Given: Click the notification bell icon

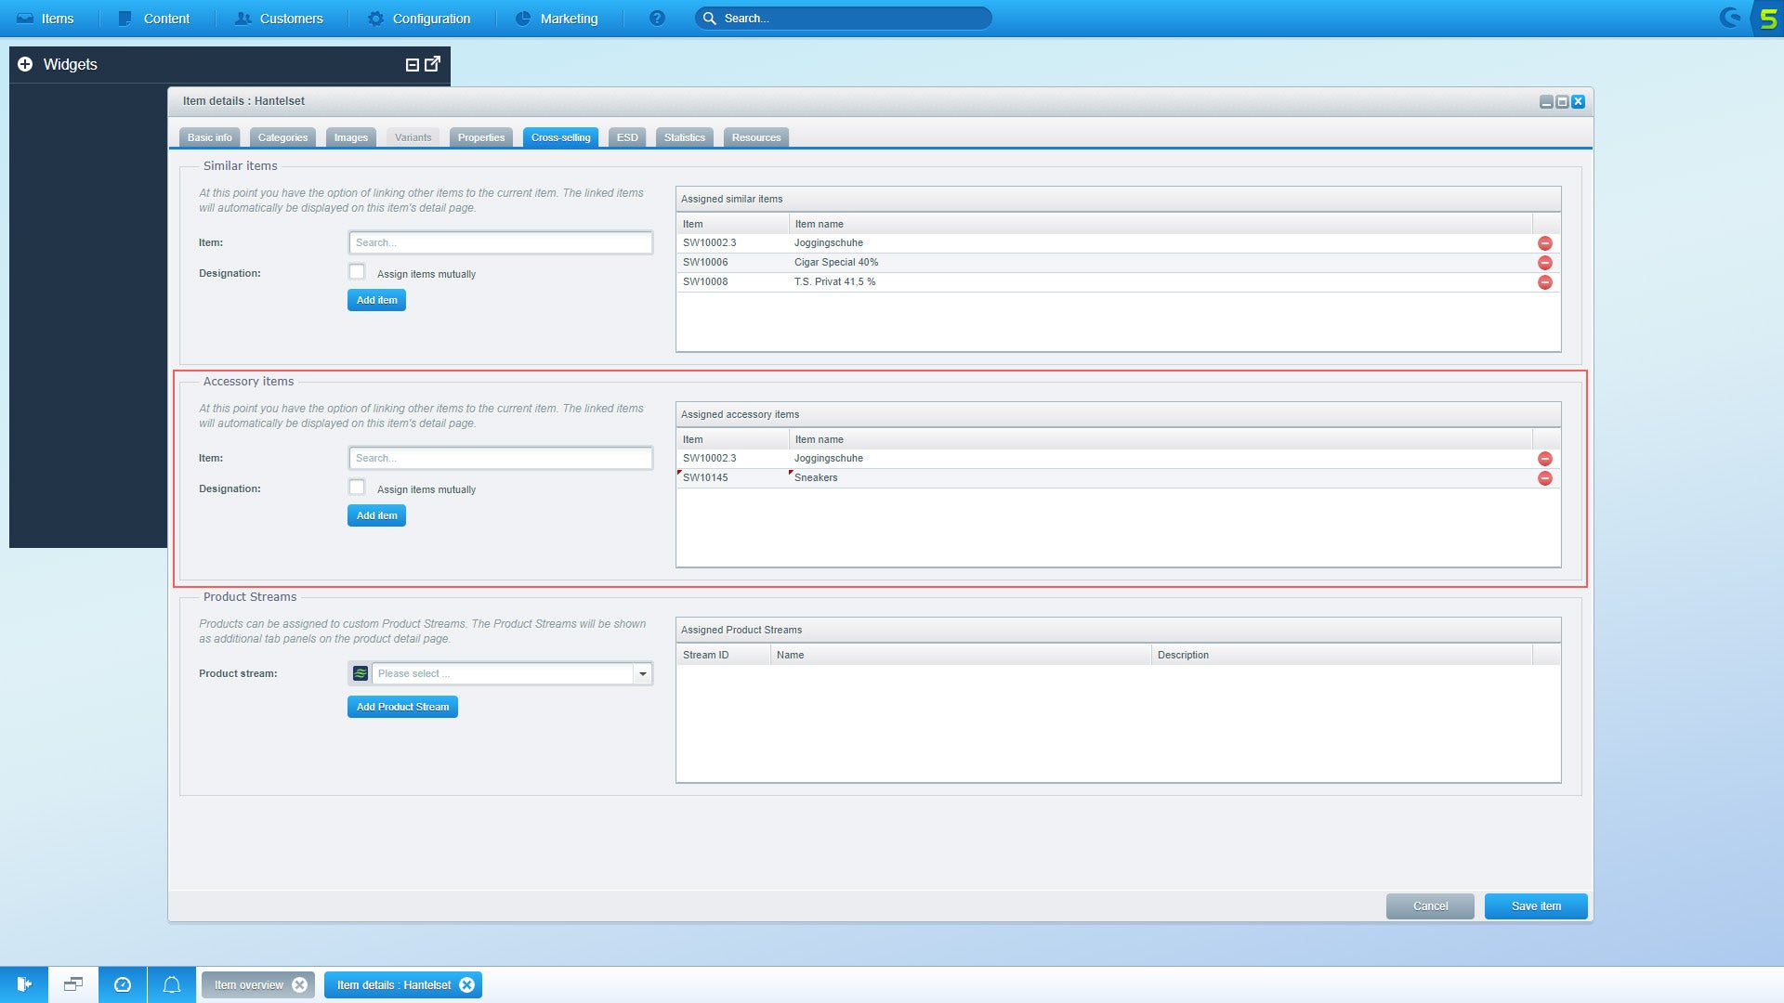Looking at the screenshot, I should click(x=172, y=984).
